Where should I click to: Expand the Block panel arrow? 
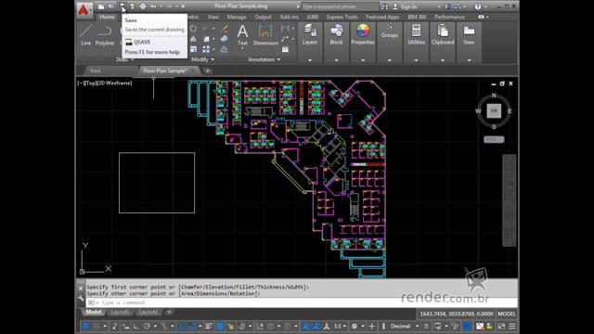(x=336, y=60)
